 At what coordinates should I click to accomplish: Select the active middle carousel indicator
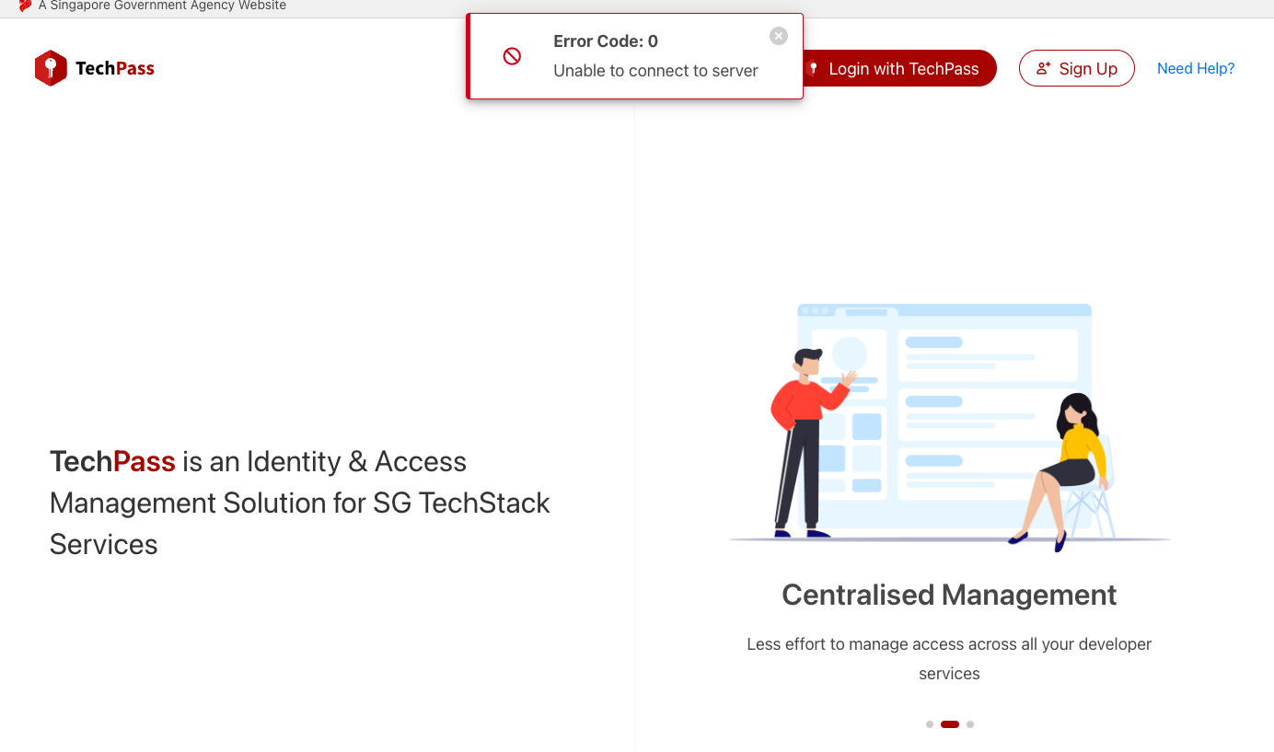[x=950, y=724]
